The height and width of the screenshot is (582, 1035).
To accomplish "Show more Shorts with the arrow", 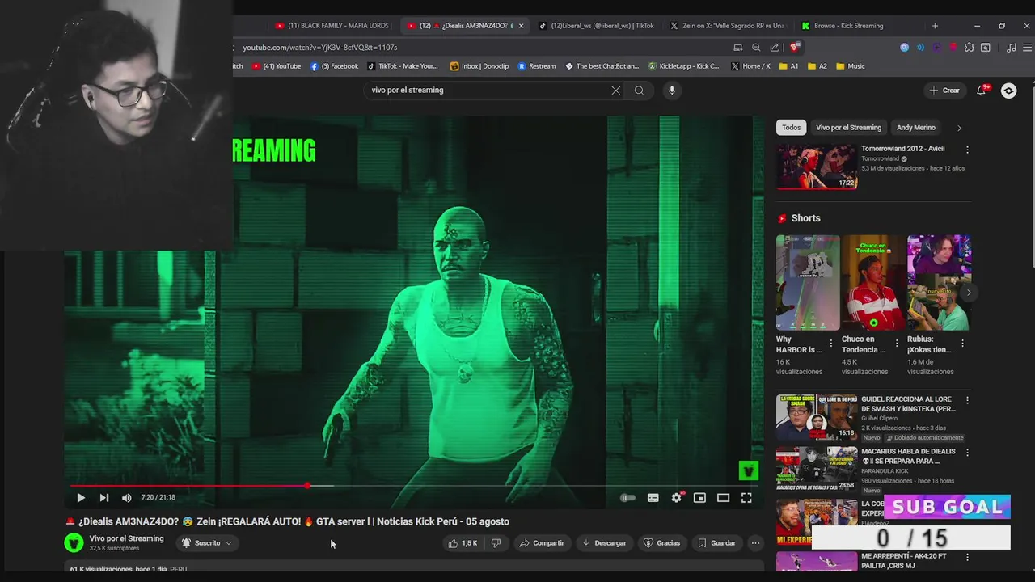I will [x=969, y=293].
